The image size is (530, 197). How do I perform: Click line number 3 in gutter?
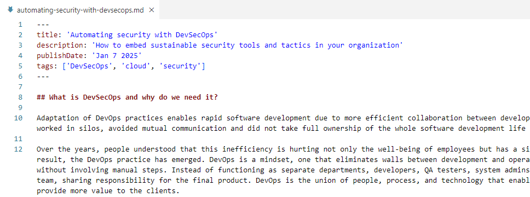20,45
